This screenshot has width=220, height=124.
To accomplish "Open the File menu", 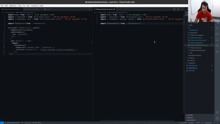I will coord(2,6).
